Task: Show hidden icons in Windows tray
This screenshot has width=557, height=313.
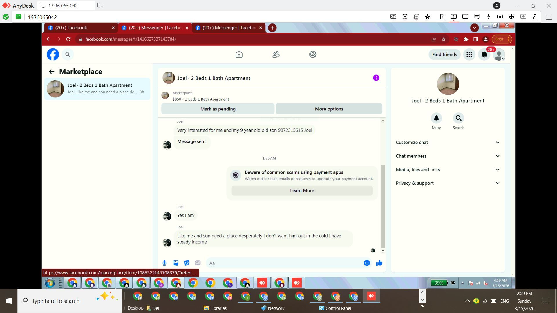Action: pyautogui.click(x=467, y=301)
